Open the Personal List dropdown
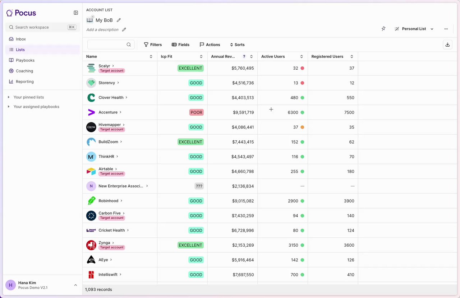 click(x=414, y=29)
